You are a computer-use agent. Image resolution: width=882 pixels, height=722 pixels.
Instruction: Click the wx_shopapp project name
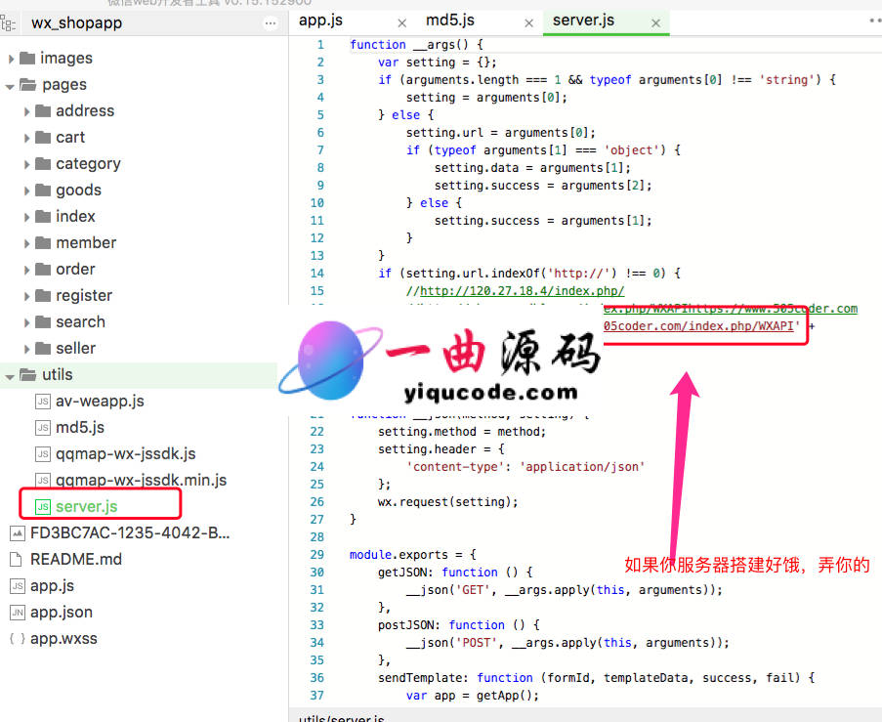(x=76, y=23)
